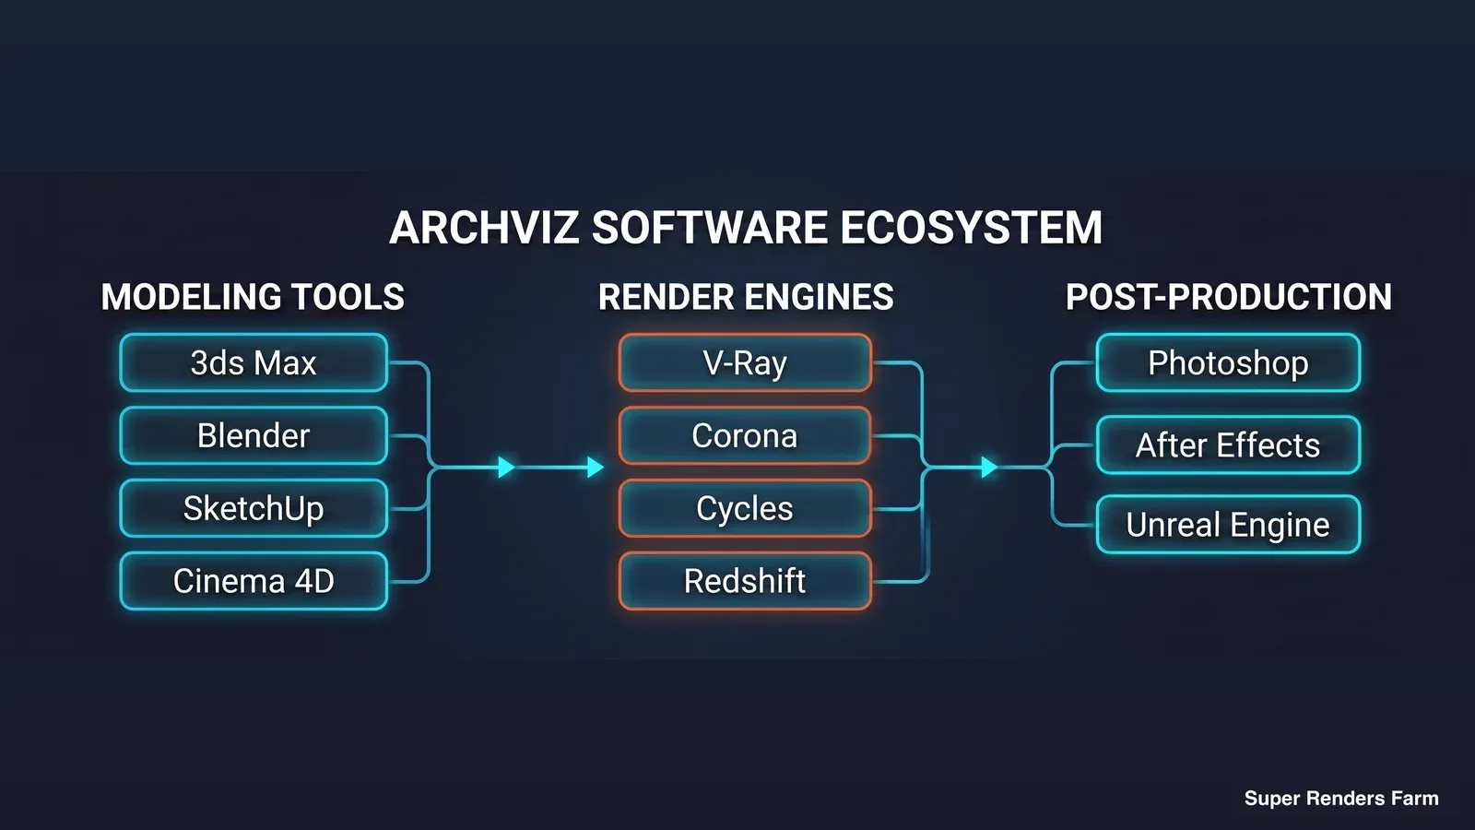The image size is (1475, 830).
Task: Select the SketchUp box
Action: pyautogui.click(x=254, y=508)
